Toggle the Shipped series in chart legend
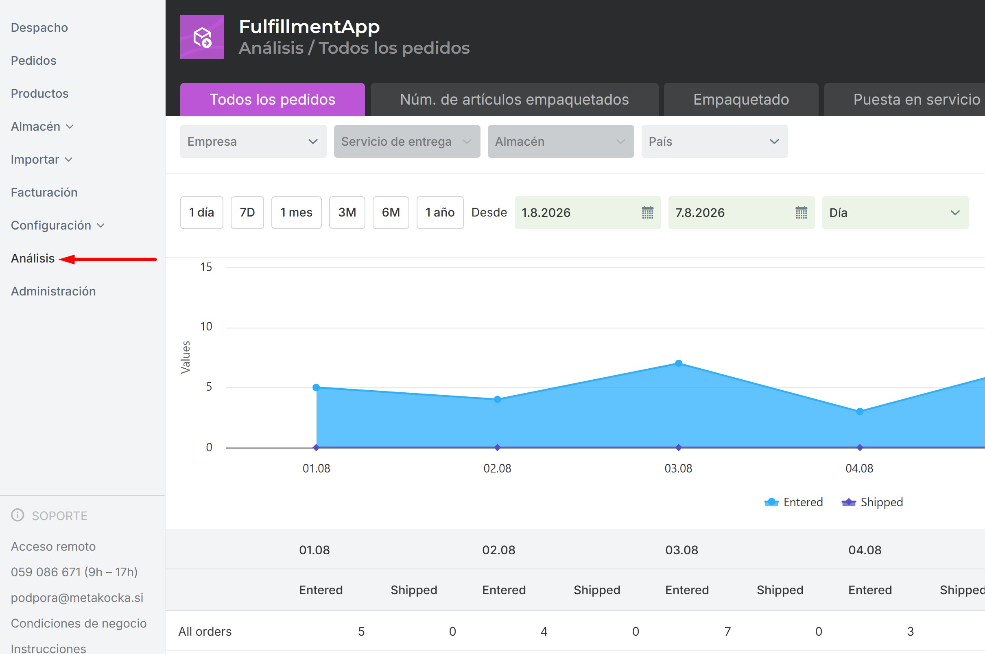 [x=872, y=502]
